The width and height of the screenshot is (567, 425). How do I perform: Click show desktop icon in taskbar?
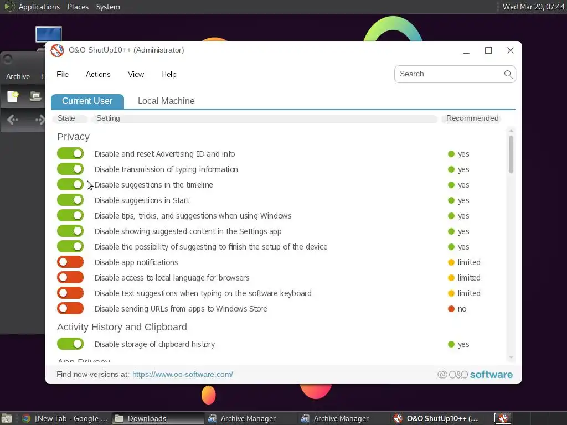pyautogui.click(x=7, y=418)
